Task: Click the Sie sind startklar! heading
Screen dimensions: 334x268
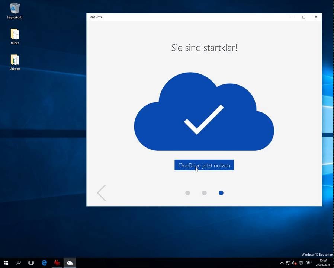Action: 204,47
